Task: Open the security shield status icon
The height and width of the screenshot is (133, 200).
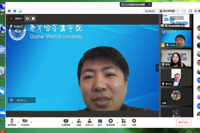Action: pyautogui.click(x=15, y=11)
